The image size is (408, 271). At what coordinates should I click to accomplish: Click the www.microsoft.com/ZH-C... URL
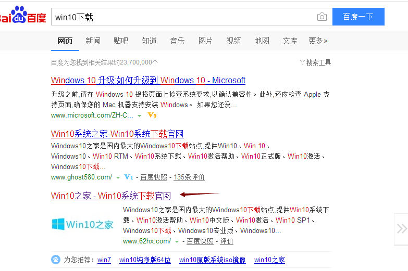tap(92, 115)
